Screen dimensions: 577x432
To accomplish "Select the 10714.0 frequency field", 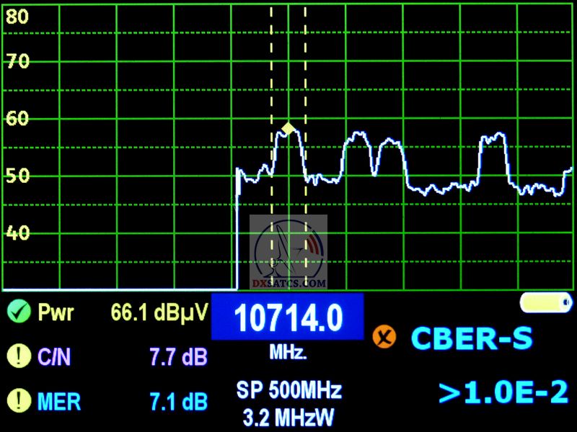I will coord(287,318).
